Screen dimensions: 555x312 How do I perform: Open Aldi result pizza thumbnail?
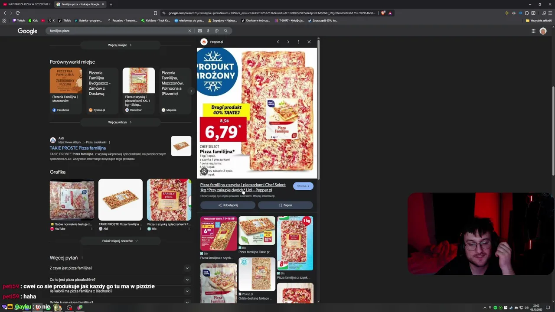tap(181, 146)
